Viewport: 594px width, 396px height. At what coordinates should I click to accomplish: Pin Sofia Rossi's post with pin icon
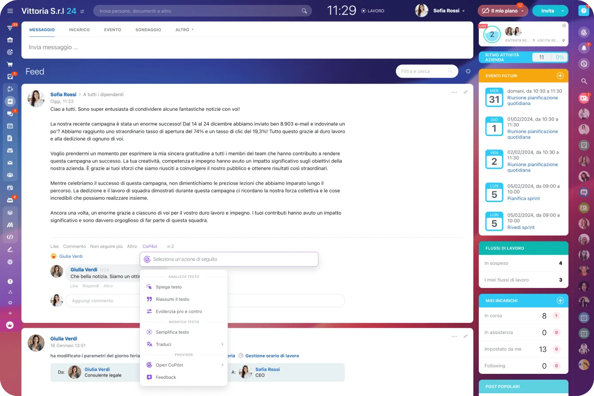click(x=465, y=93)
